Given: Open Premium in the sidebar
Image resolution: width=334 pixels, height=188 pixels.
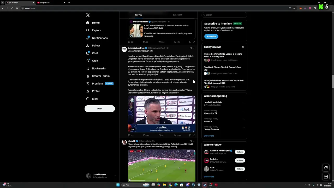Looking at the screenshot, I should click(x=99, y=84).
